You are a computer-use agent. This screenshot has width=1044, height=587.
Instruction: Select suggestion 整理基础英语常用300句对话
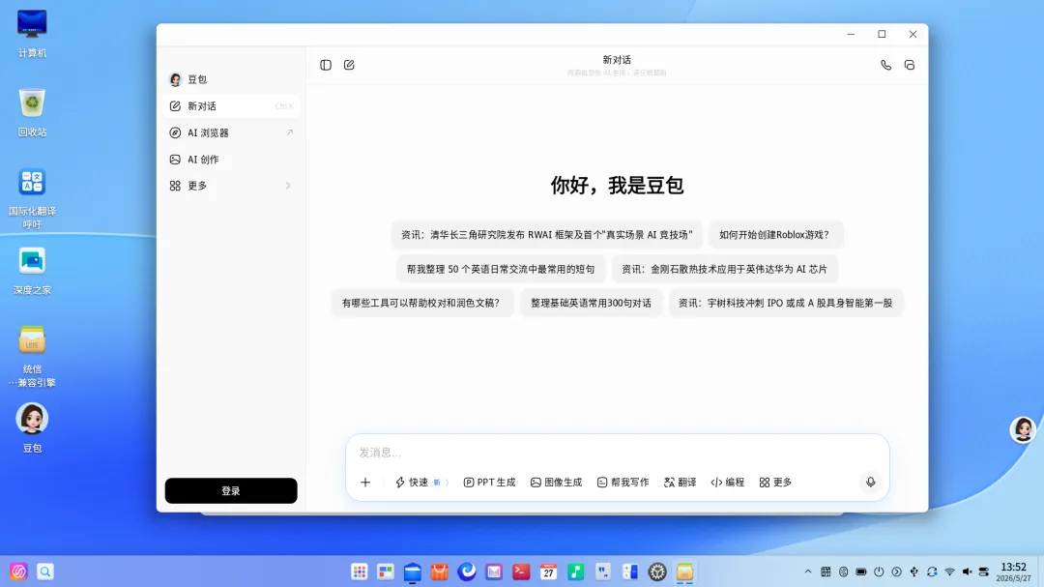(x=591, y=303)
